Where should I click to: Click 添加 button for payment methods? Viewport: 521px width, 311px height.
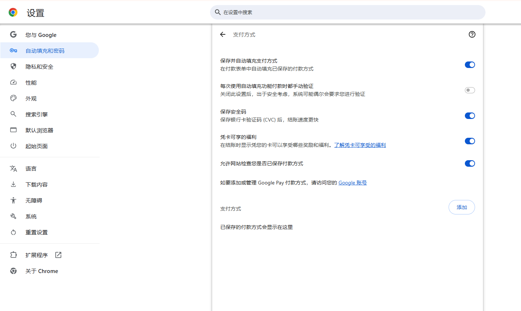point(462,207)
